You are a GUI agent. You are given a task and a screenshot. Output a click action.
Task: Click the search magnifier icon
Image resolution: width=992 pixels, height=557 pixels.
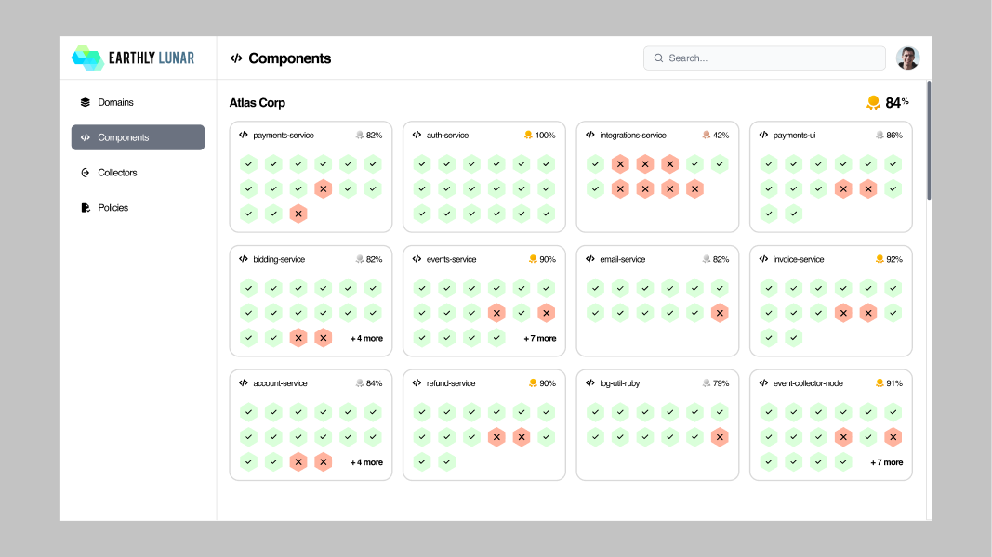click(x=658, y=58)
